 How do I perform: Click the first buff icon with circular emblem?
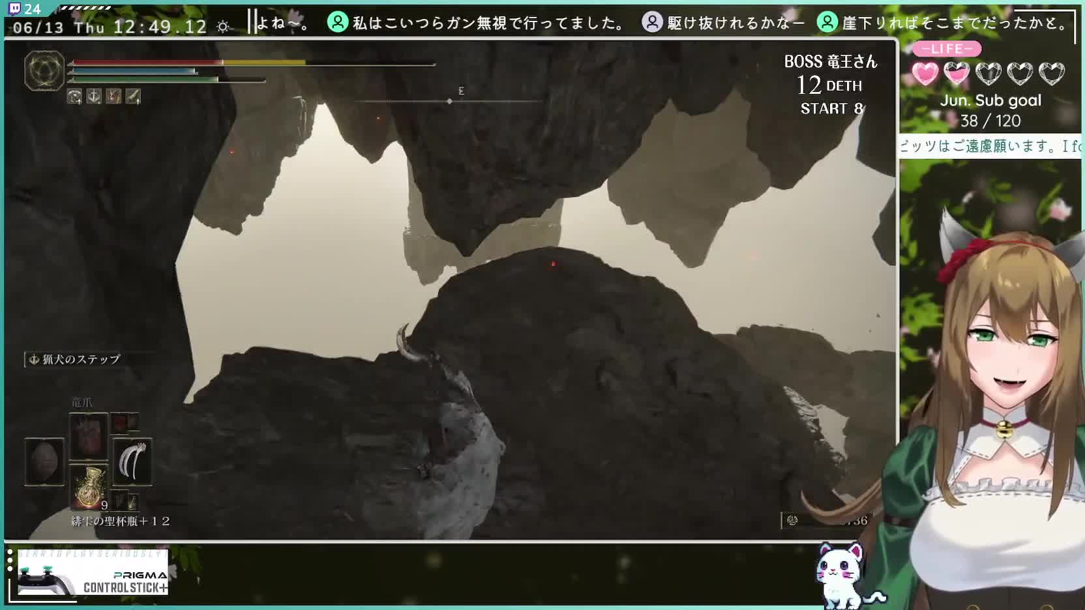[74, 96]
